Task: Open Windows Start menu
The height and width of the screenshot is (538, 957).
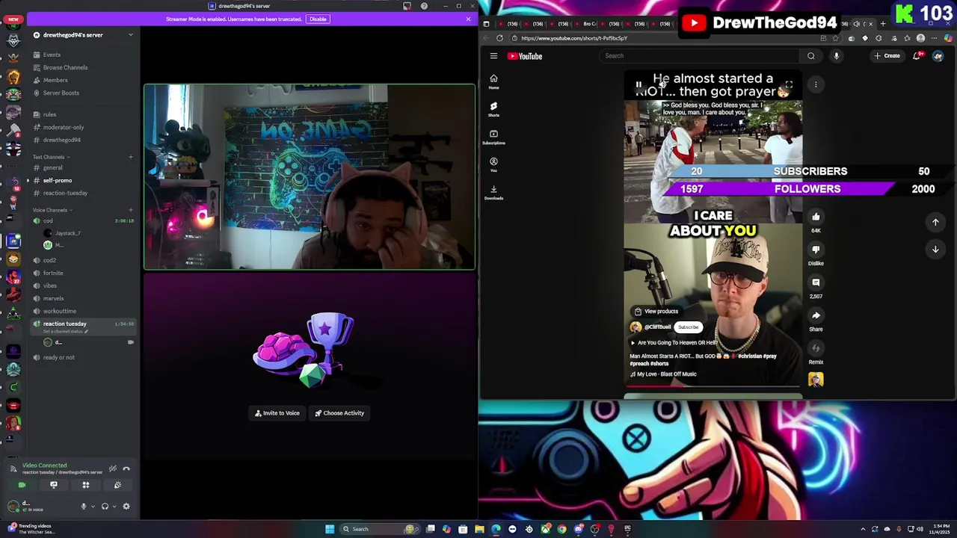Action: 329,529
